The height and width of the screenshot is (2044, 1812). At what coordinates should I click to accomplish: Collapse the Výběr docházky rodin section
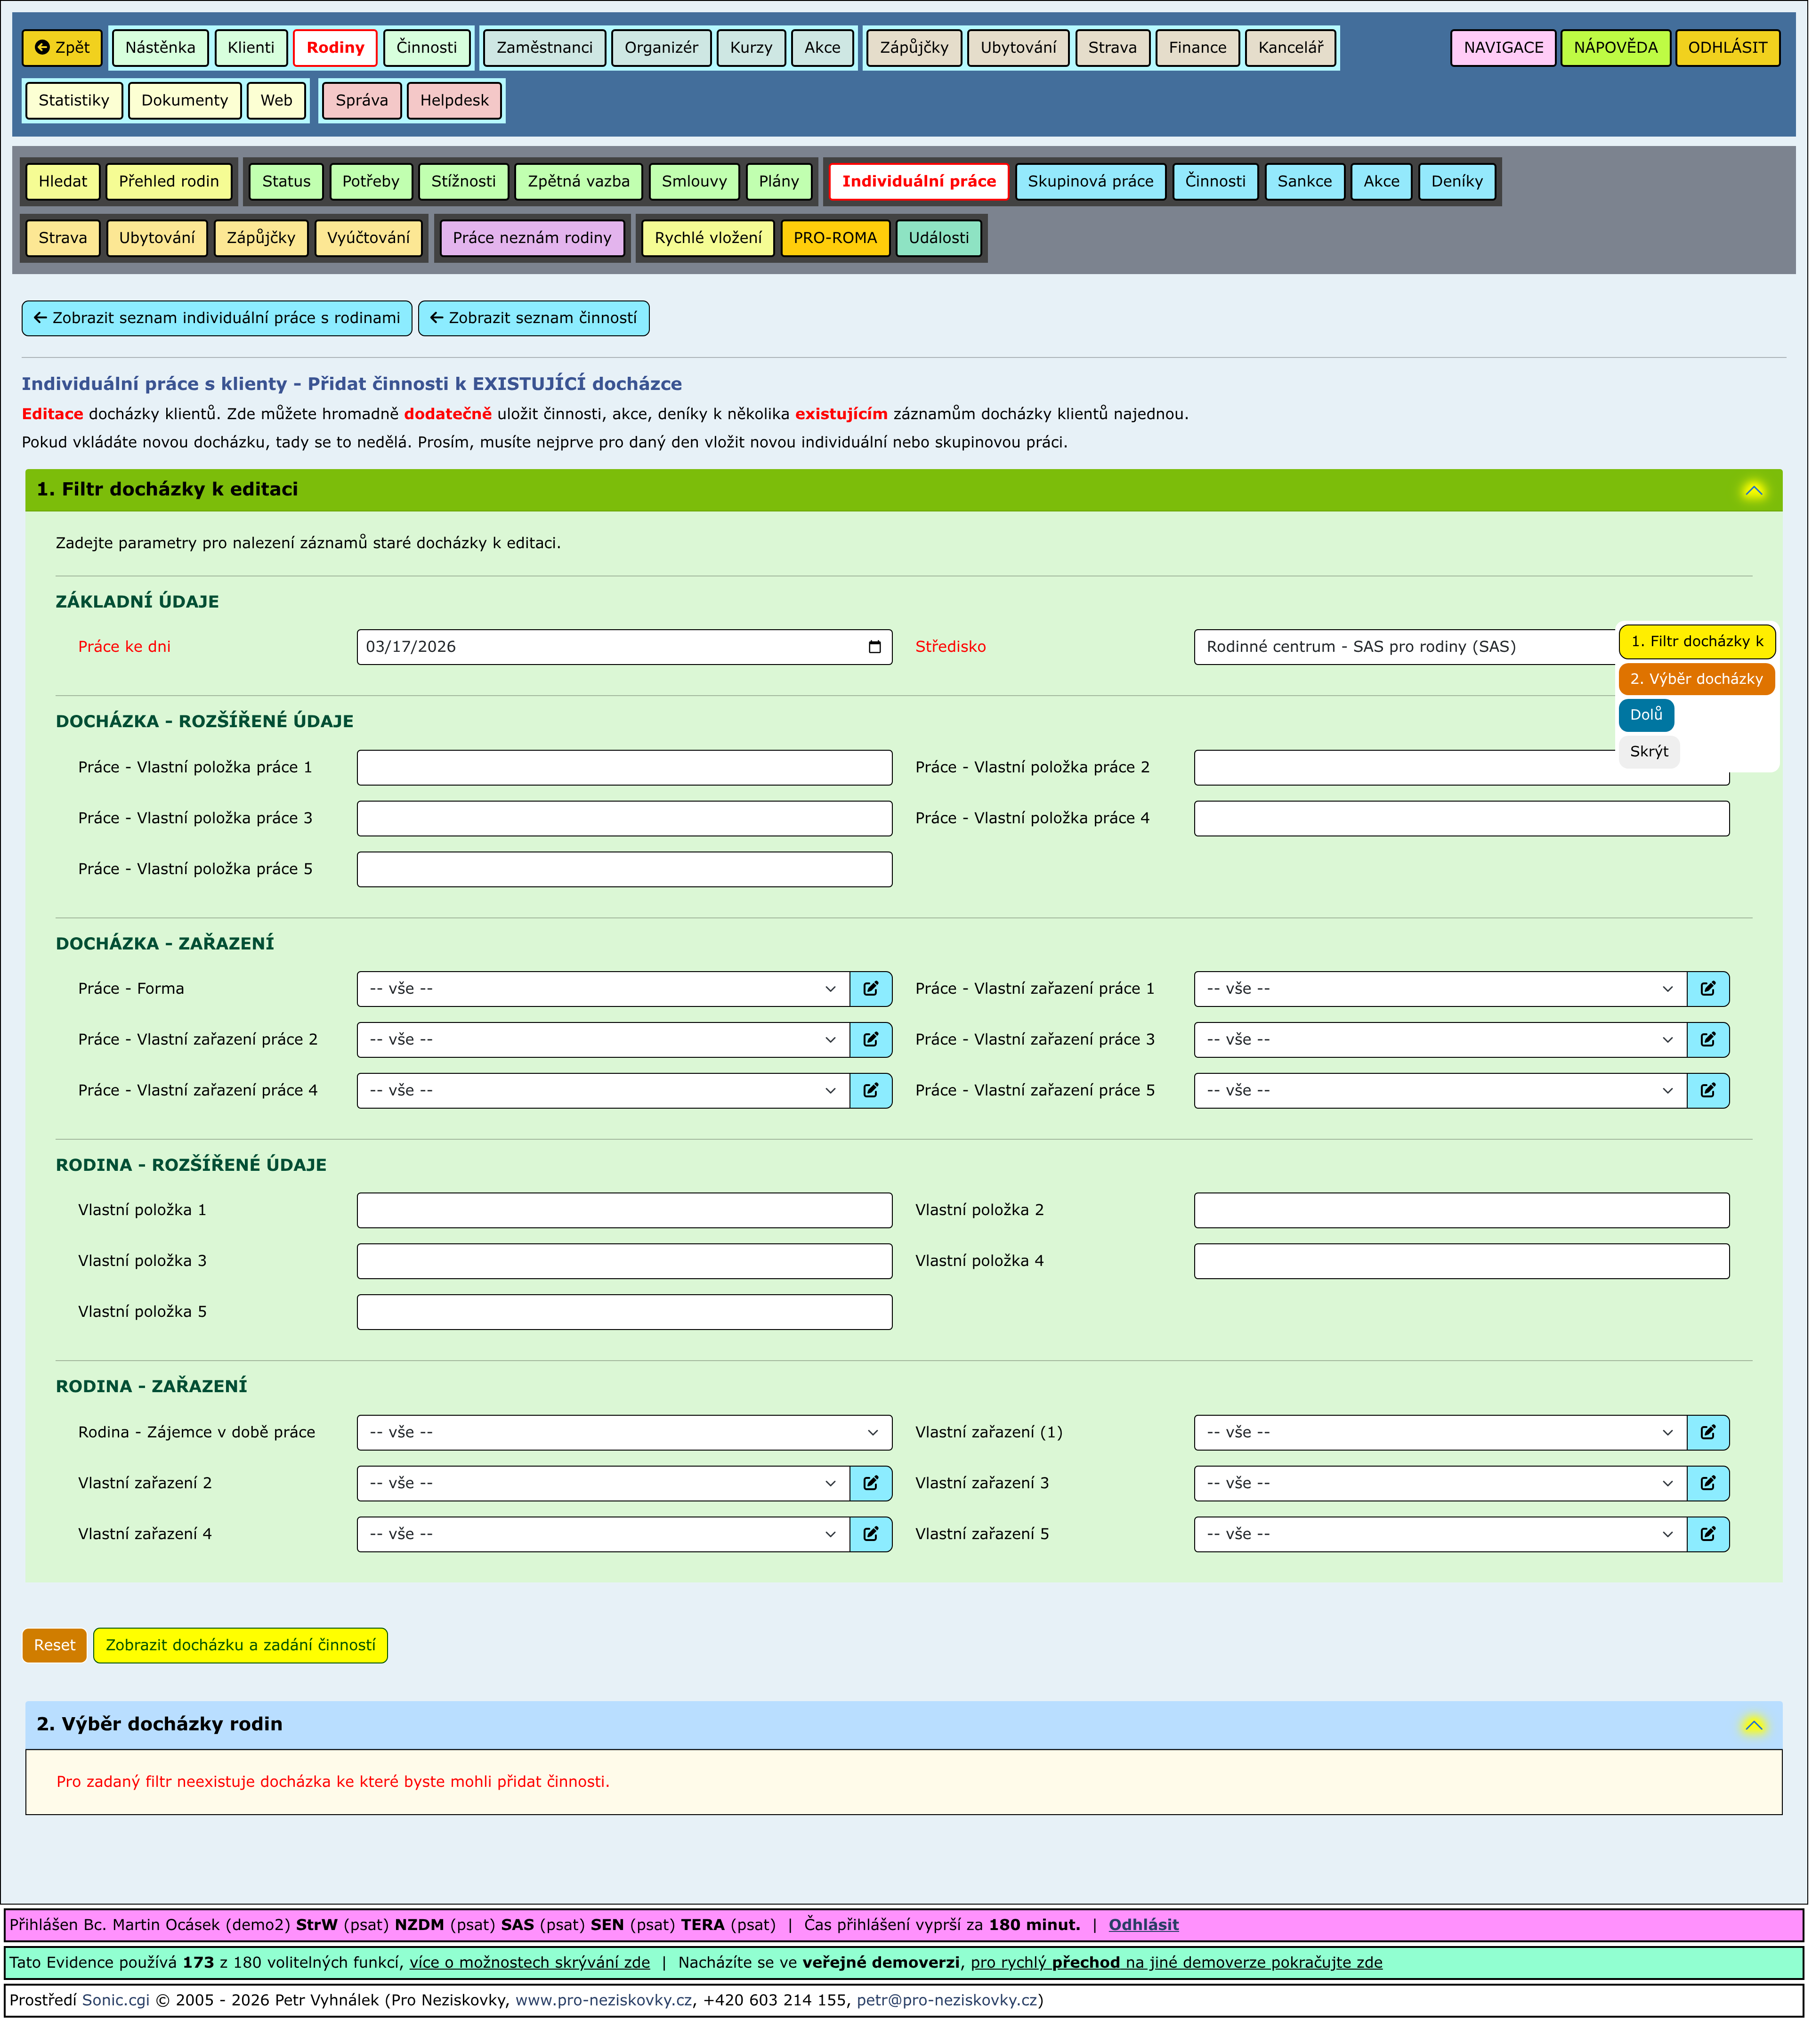1755,1726
